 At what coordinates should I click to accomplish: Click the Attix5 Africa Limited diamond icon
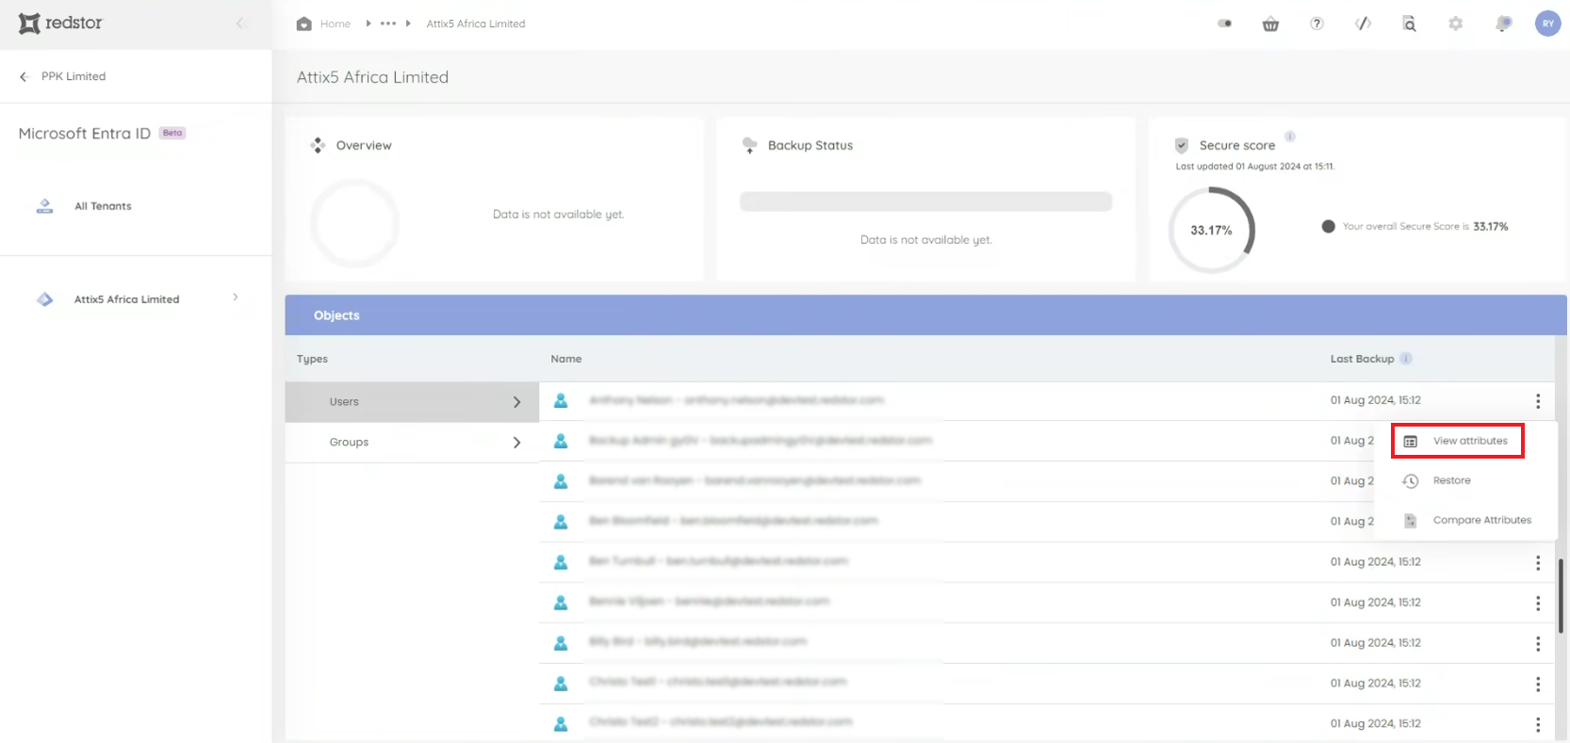tap(44, 299)
